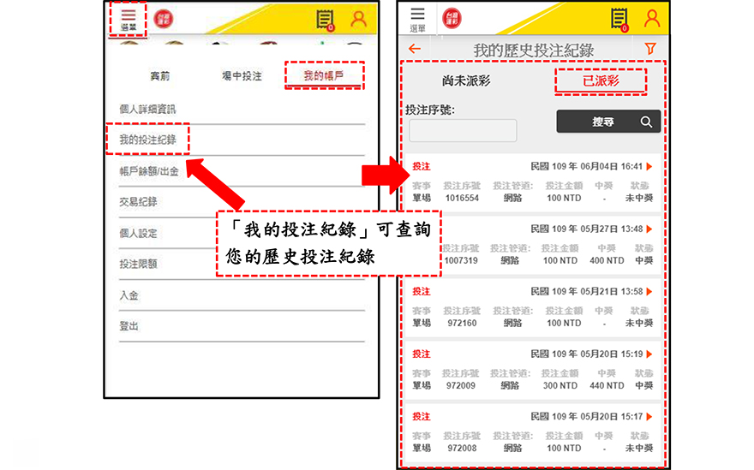Open 帳戶餘額/出金 menu item
Image resolution: width=754 pixels, height=470 pixels.
tap(149, 171)
